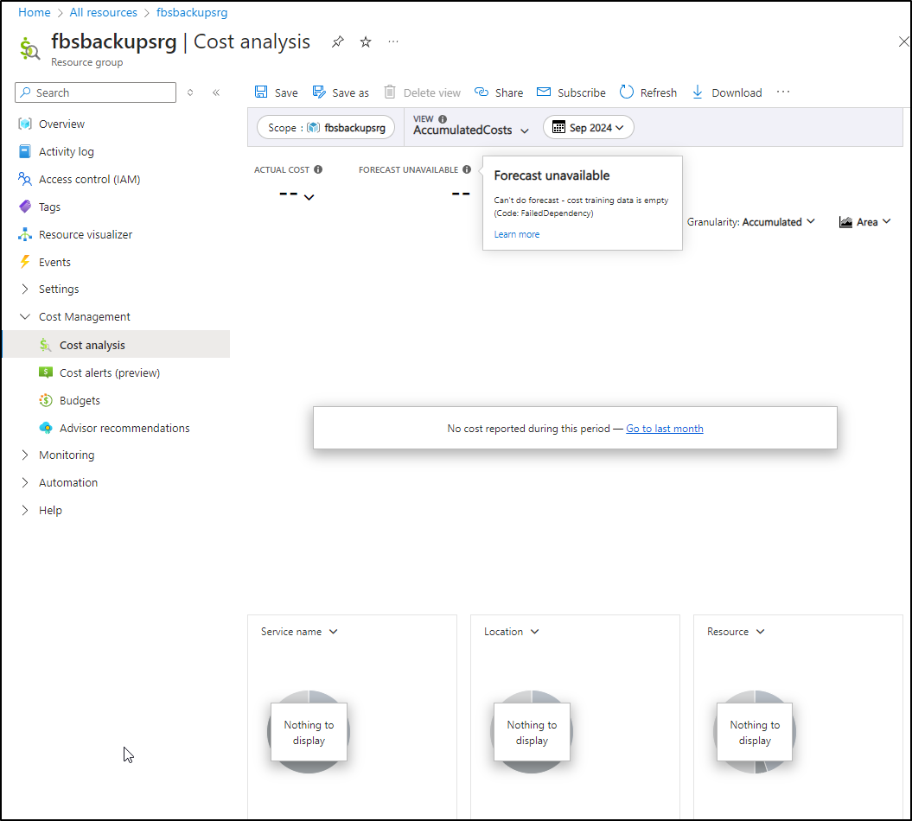912x821 pixels.
Task: Focus the sidebar Search box
Action: [95, 92]
